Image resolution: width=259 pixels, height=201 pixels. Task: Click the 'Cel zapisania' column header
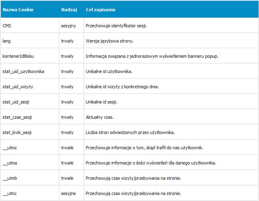(x=100, y=10)
